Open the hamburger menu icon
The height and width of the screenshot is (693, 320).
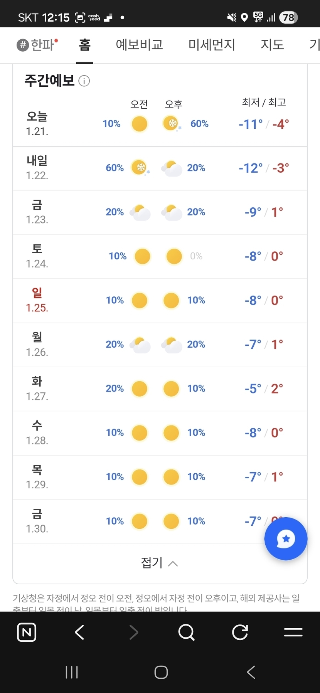tap(293, 632)
